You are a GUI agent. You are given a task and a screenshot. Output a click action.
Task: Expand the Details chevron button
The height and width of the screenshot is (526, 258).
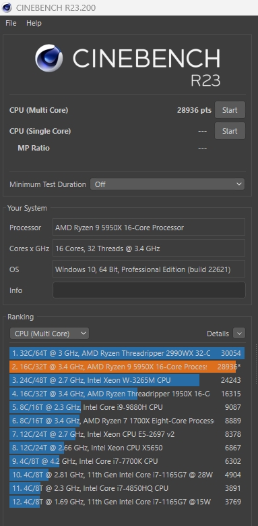coord(239,334)
